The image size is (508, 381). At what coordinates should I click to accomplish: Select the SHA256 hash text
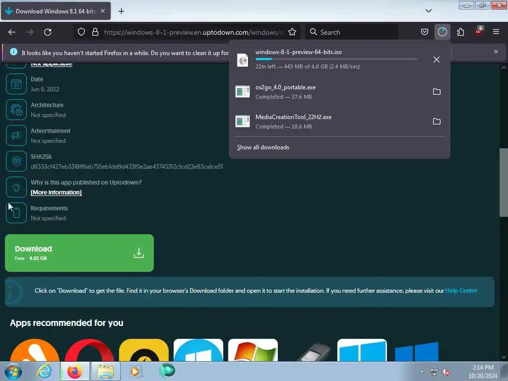point(127,167)
